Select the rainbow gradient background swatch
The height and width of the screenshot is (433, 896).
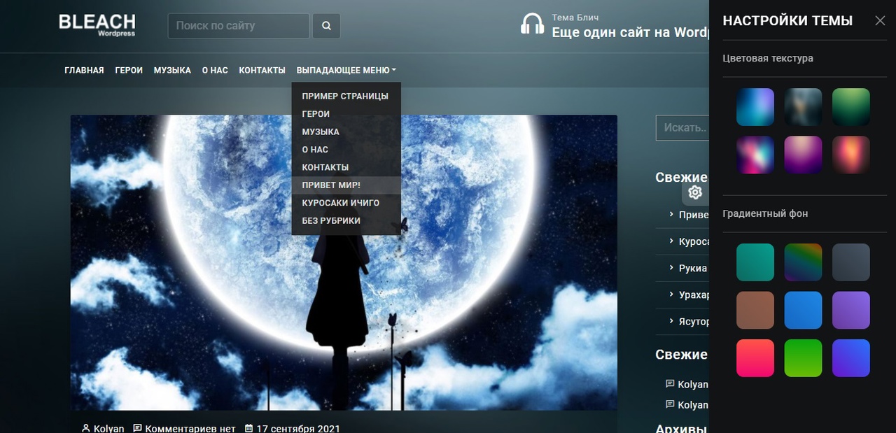point(803,262)
